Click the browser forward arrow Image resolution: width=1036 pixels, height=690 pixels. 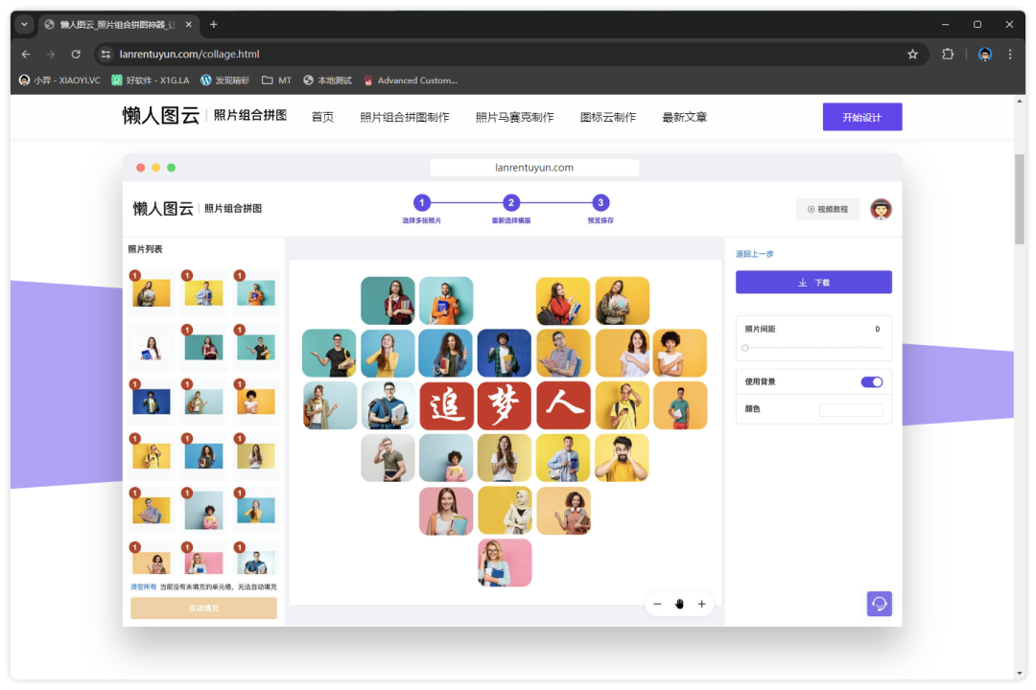pos(51,54)
